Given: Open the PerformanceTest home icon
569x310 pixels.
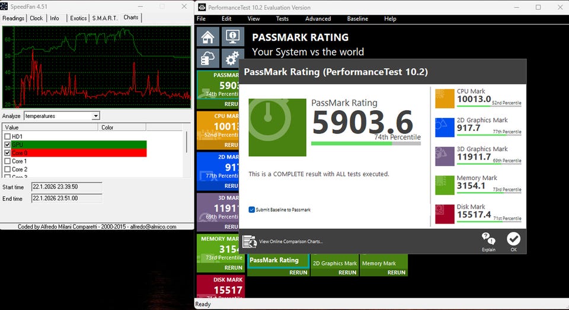Looking at the screenshot, I should [208, 37].
